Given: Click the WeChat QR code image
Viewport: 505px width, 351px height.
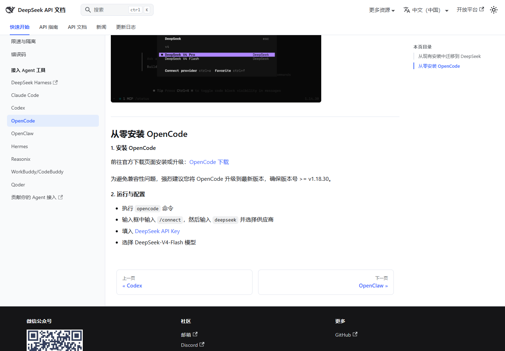Looking at the screenshot, I should click(x=55, y=340).
